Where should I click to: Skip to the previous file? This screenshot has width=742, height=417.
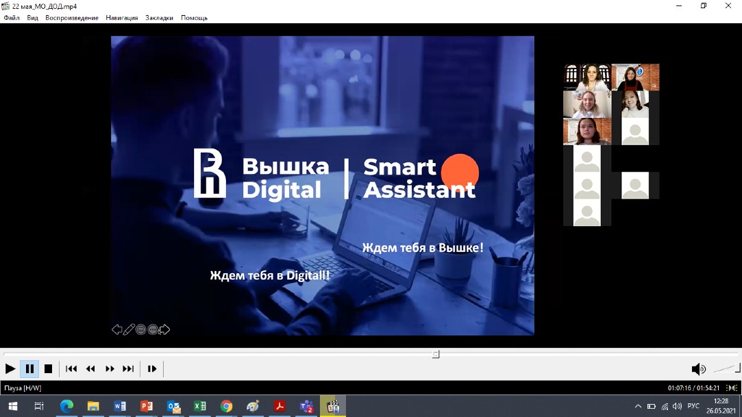click(71, 369)
